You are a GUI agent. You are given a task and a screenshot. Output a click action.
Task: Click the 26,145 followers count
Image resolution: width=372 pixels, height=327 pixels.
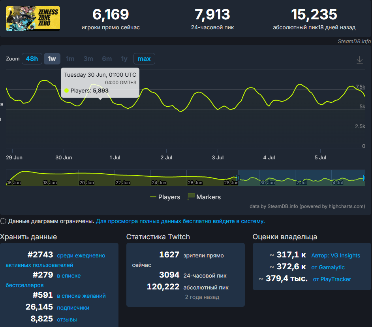[x=39, y=307]
